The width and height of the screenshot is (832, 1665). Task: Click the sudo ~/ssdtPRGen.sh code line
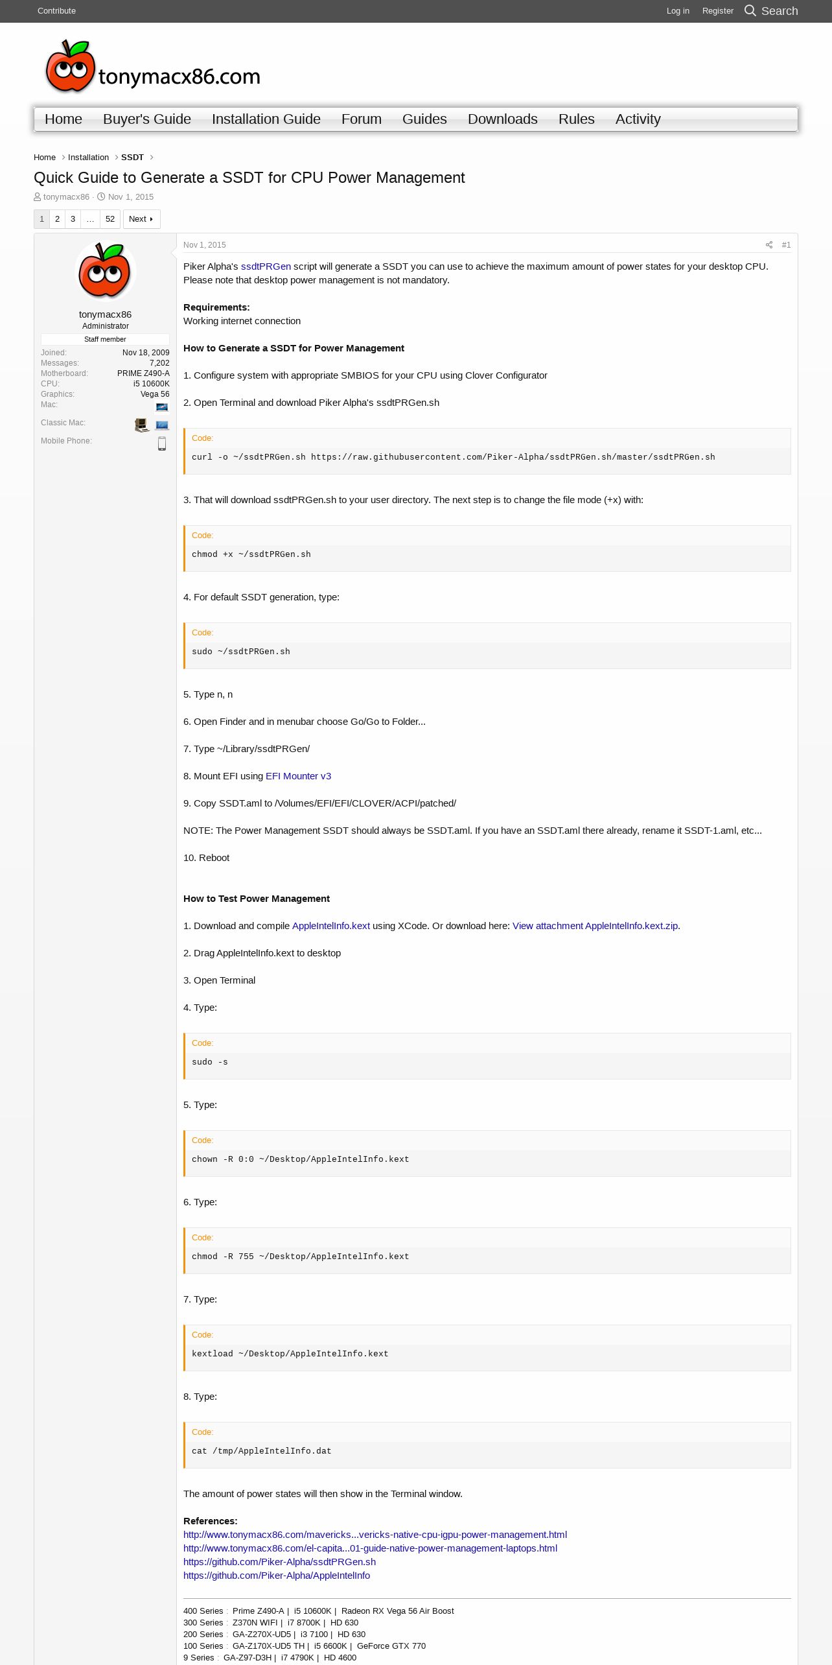click(x=241, y=652)
